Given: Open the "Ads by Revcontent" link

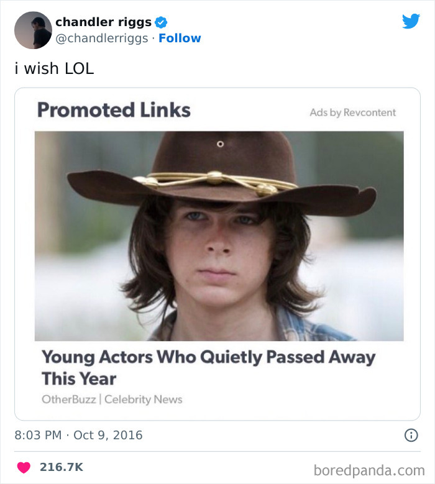Looking at the screenshot, I should click(x=352, y=112).
